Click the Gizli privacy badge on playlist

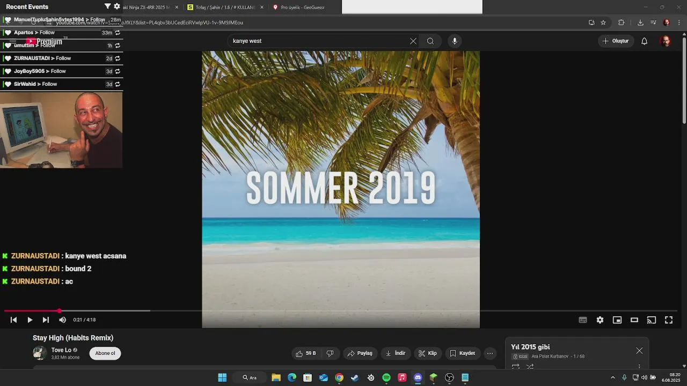[521, 357]
